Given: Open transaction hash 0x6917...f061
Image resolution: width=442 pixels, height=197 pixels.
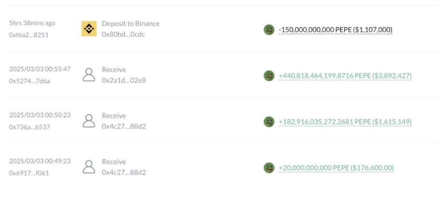Looking at the screenshot, I should 29,173.
